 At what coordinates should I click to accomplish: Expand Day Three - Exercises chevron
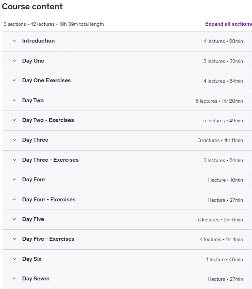coord(14,160)
